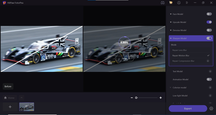Open the Discord community icon
This screenshot has height=115, width=216.
[x=163, y=3]
